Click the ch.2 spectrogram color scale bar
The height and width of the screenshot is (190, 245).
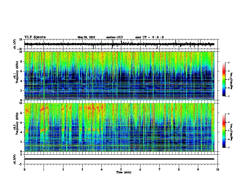click(x=224, y=131)
